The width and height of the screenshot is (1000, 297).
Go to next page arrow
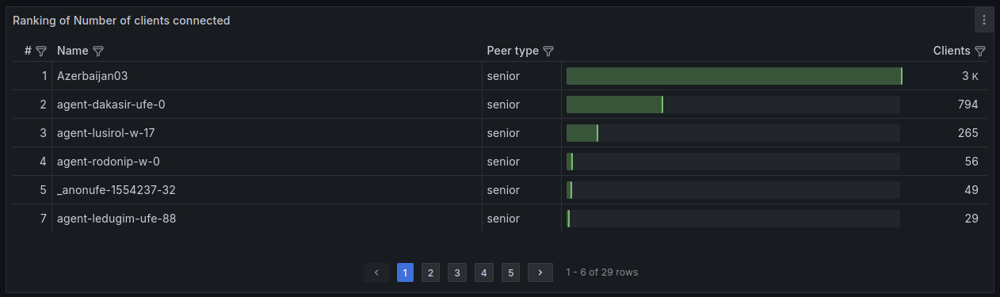[540, 272]
